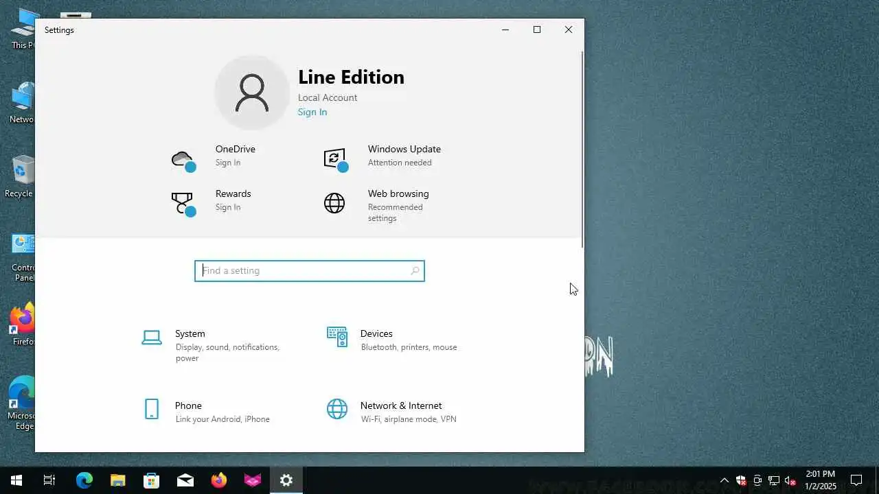Open the System laptop icon
The height and width of the screenshot is (494, 879).
152,338
